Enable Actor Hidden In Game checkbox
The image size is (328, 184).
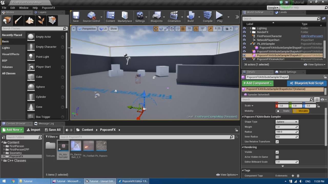(x=277, y=157)
